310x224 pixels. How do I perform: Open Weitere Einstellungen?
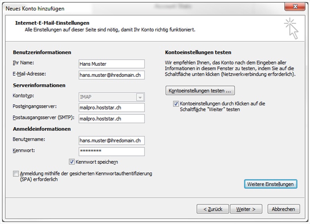tap(271, 184)
